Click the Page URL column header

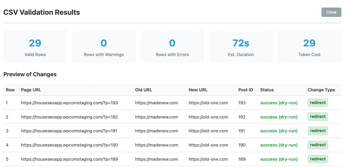pyautogui.click(x=31, y=90)
